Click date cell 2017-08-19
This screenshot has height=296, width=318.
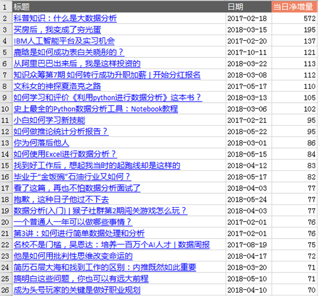tap(249, 245)
